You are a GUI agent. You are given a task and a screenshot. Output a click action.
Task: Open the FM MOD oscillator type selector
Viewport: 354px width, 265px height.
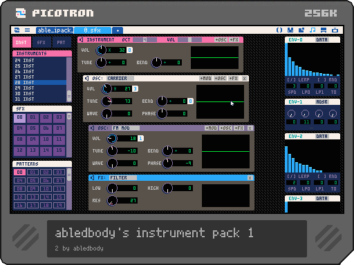pyautogui.click(x=126, y=128)
